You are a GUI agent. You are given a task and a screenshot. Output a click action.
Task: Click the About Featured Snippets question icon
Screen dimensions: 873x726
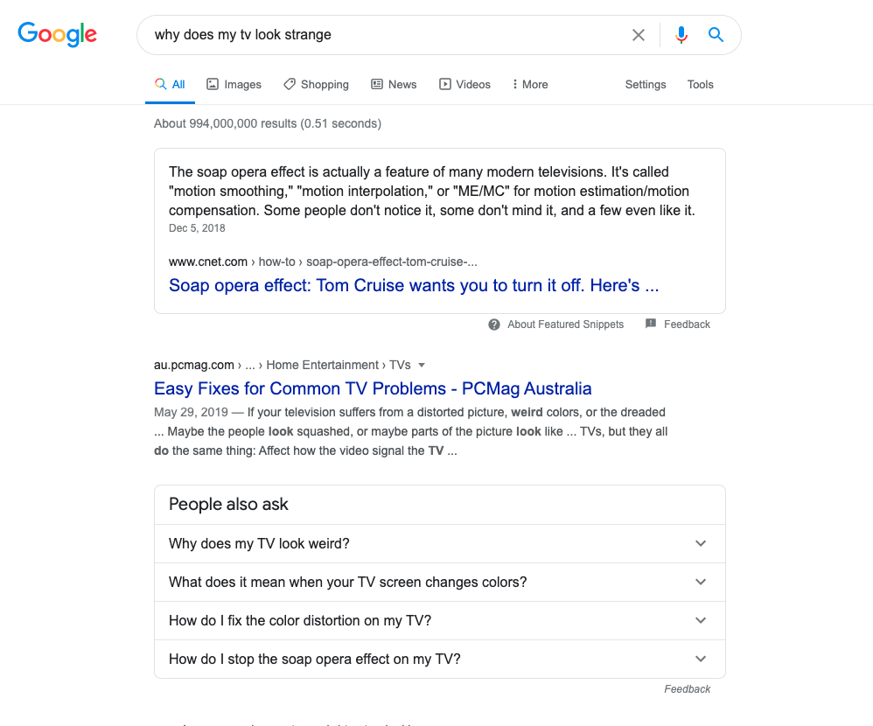pyautogui.click(x=494, y=325)
